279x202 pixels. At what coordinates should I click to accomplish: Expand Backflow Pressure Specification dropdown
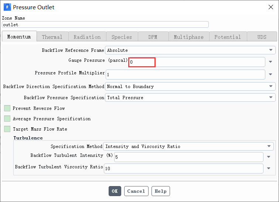(190, 97)
